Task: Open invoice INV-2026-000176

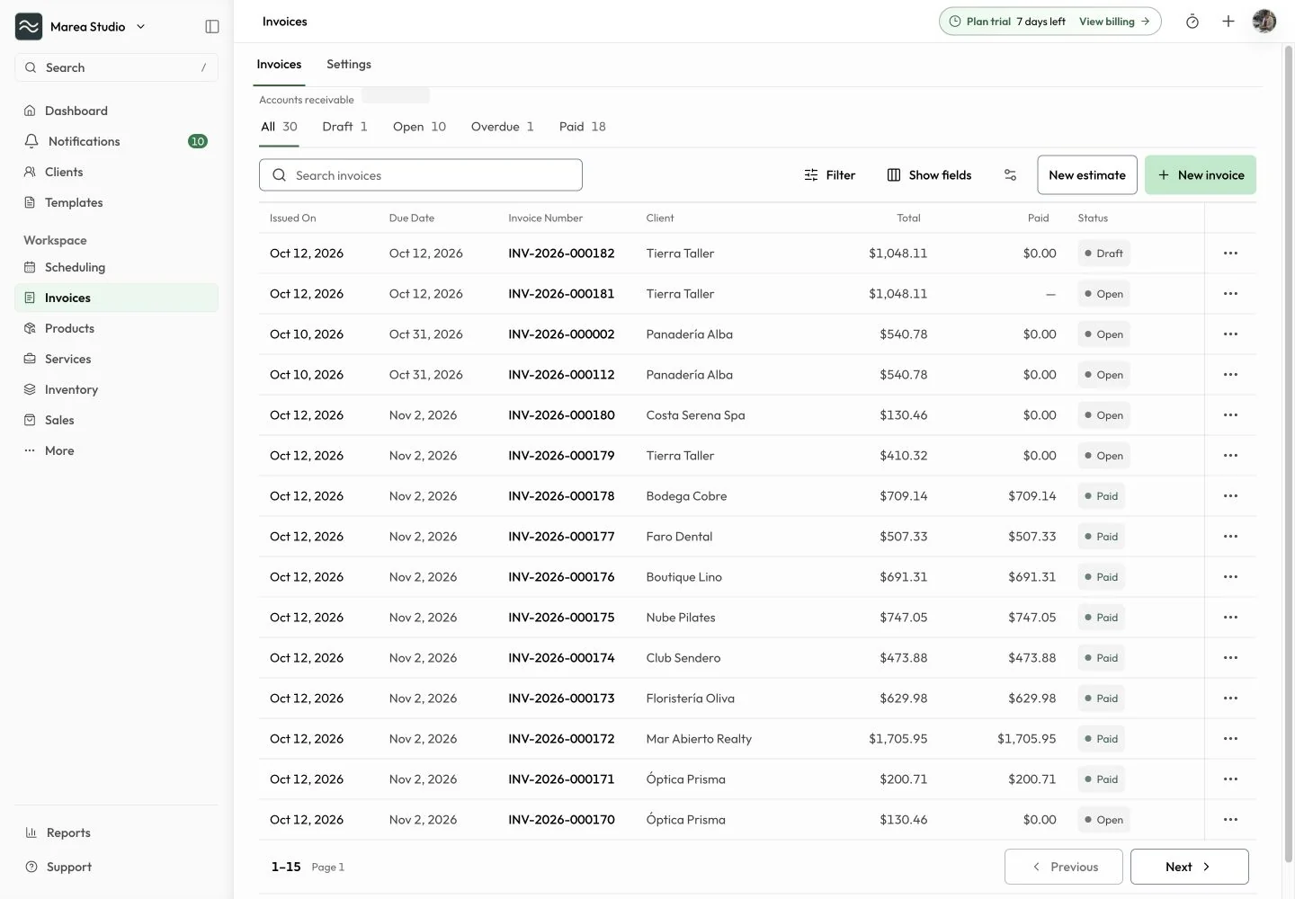Action: tap(561, 577)
